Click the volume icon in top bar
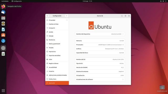The image size is (168, 94). pos(163,1)
